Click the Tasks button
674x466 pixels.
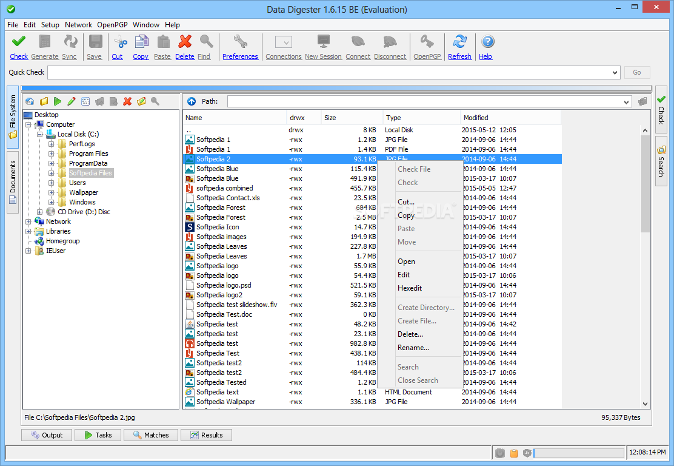[x=98, y=435]
